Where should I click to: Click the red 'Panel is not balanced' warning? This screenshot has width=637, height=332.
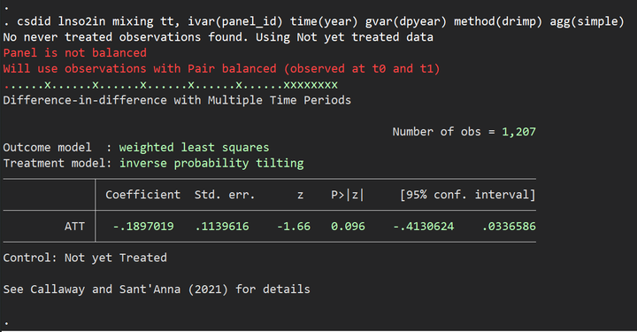(74, 53)
